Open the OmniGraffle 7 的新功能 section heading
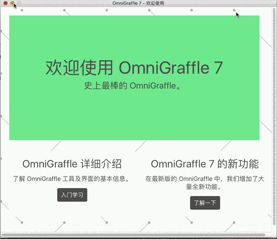Screen dimensions: 277x239 [x=205, y=164]
